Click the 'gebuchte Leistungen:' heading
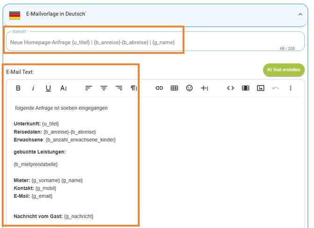The width and height of the screenshot is (314, 228). coord(40,152)
